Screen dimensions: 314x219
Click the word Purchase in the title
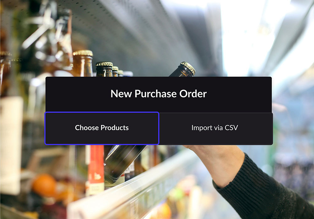click(156, 94)
